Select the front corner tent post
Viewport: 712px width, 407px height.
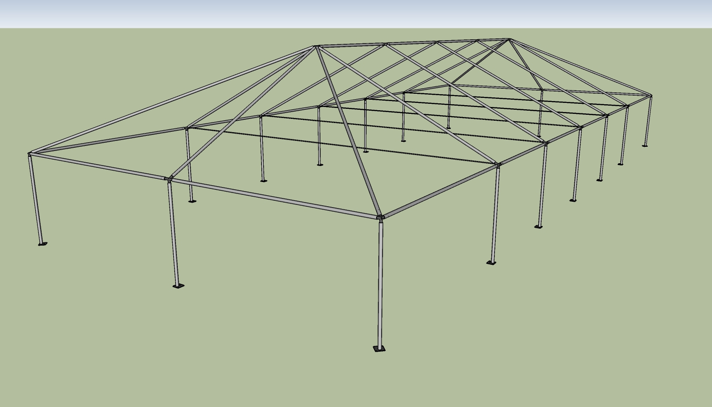click(x=381, y=284)
